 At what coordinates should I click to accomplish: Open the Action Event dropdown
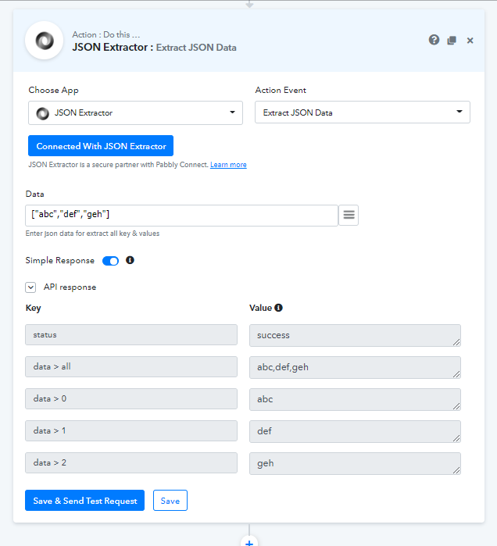pos(363,112)
